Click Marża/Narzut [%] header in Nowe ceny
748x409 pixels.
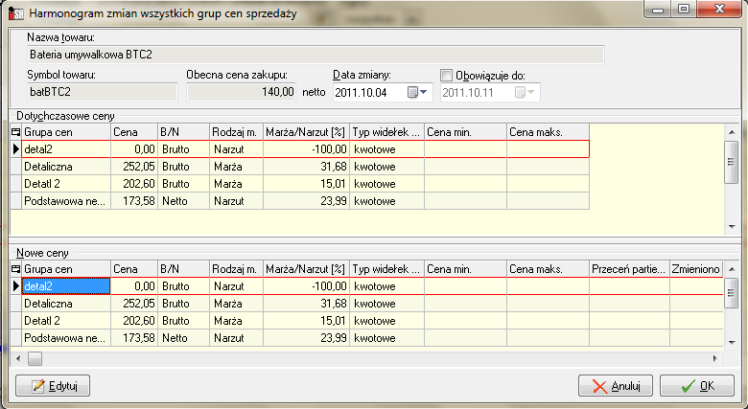(x=307, y=269)
